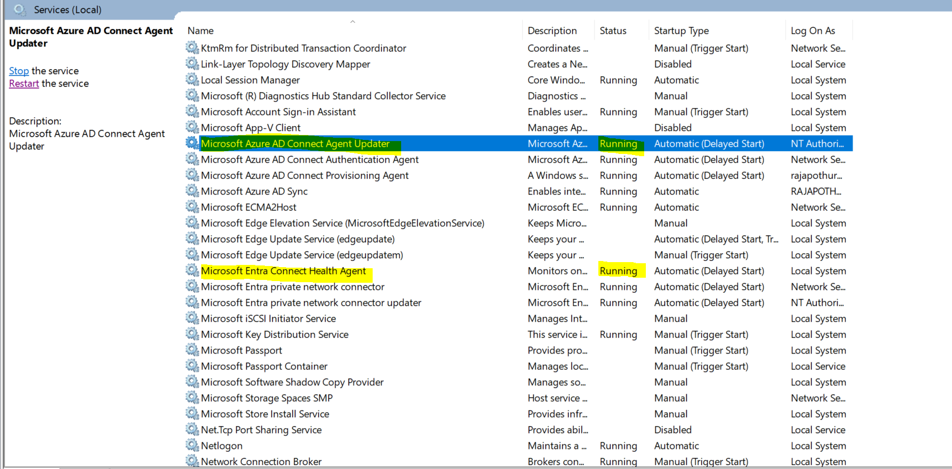Select Local Session Manager service name
This screenshot has height=469, width=952.
point(250,80)
